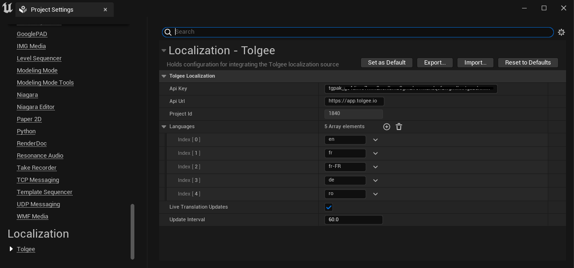Screen dimensions: 574x268
Task: Click Reset to Defaults button
Action: tap(528, 63)
